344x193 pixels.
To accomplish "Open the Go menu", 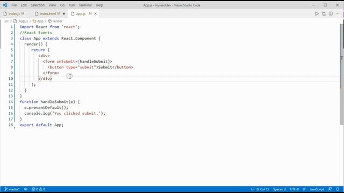I will pos(62,5).
